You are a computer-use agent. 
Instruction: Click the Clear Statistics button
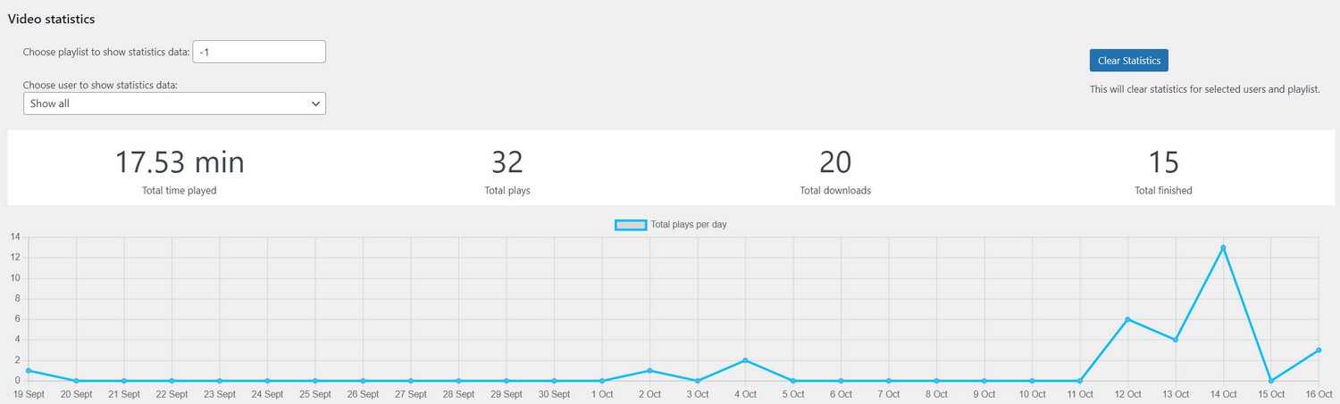pos(1128,61)
